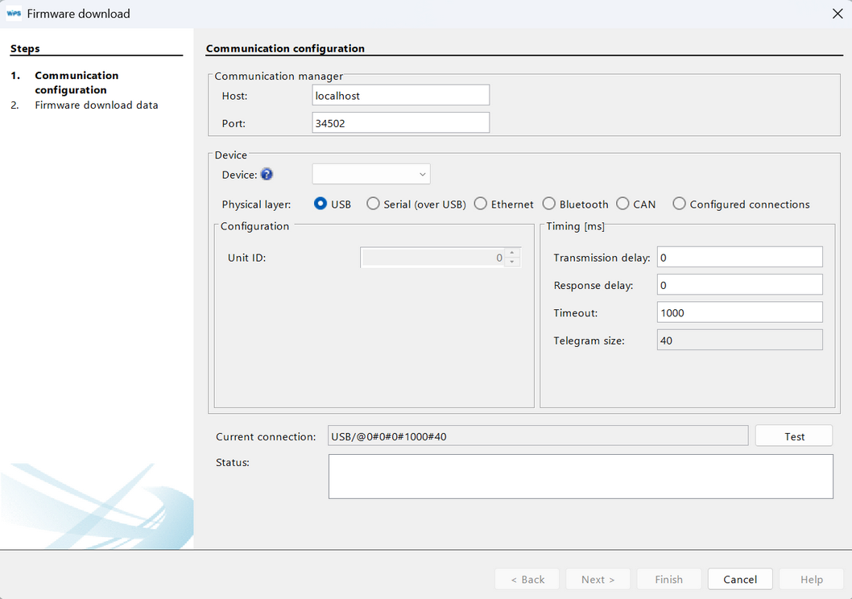Select the USB physical layer

coord(320,204)
